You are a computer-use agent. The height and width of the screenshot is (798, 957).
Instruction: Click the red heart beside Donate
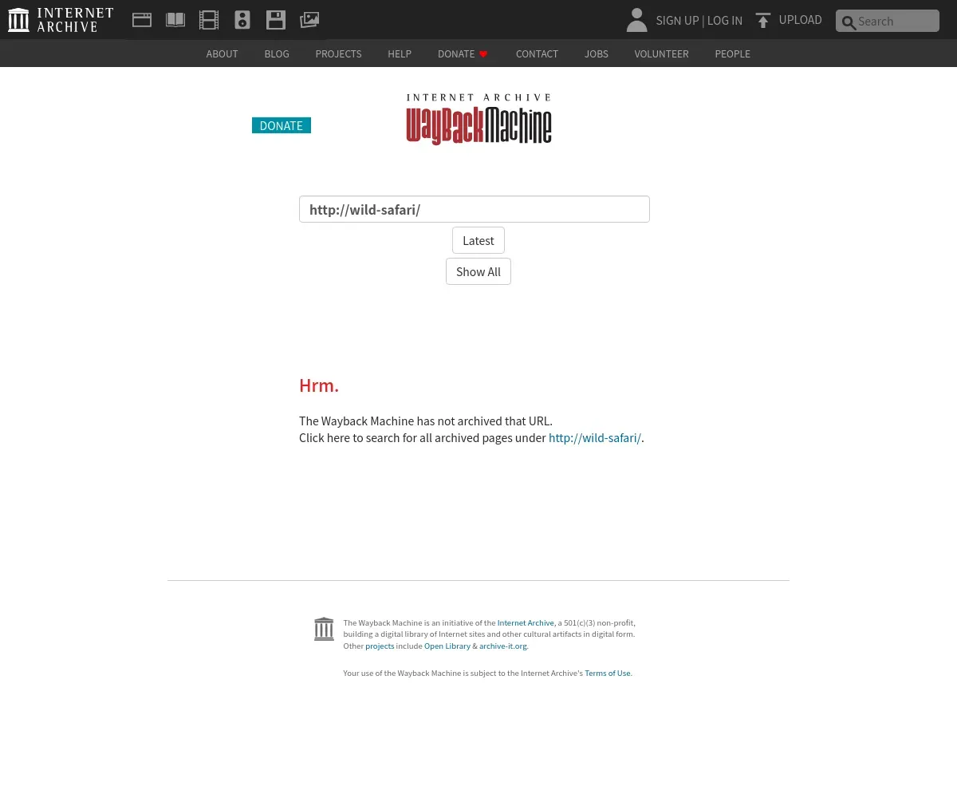(x=483, y=54)
